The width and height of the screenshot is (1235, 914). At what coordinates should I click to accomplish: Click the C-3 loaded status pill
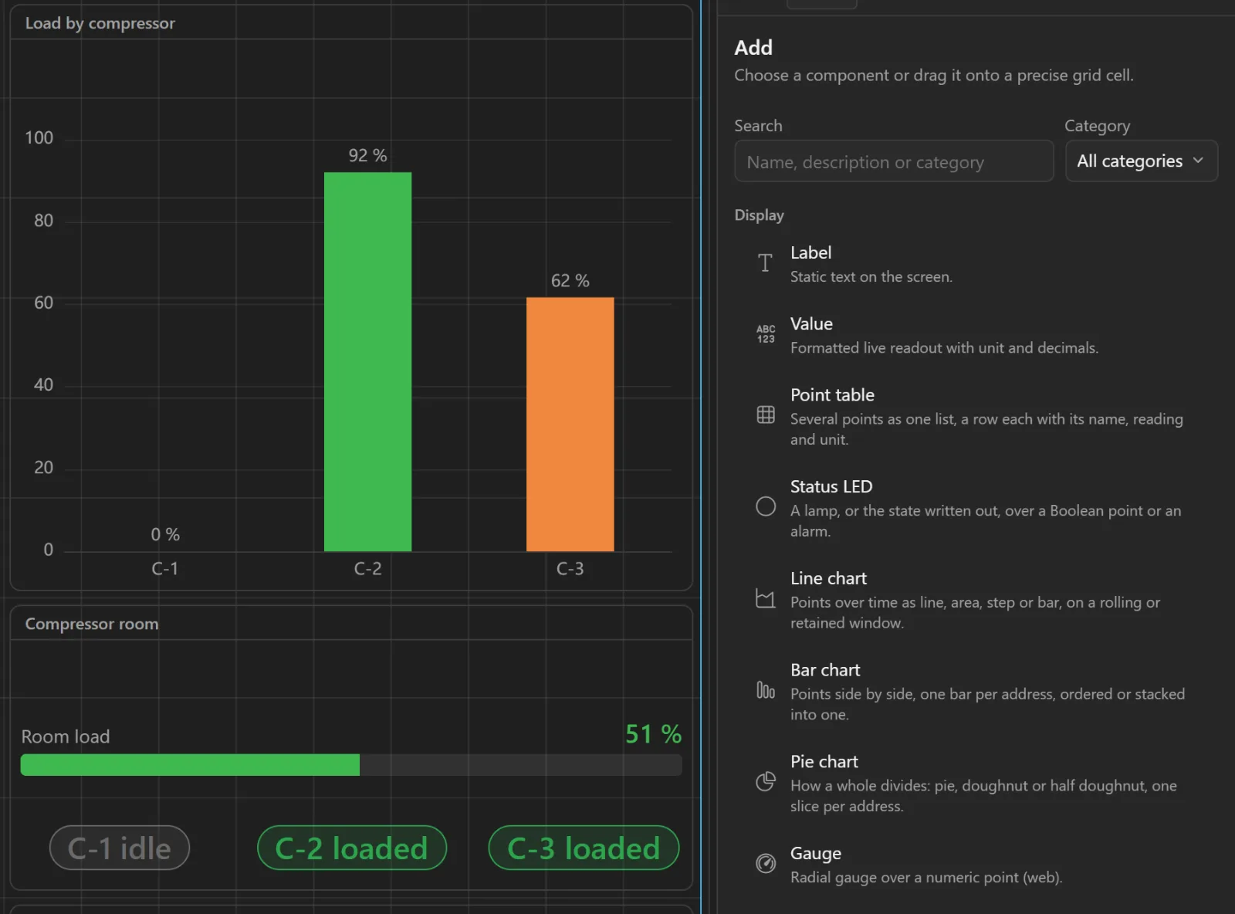click(x=584, y=848)
